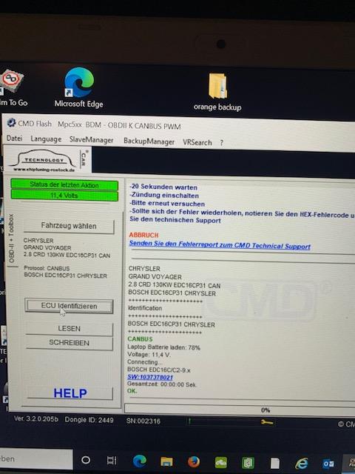Select the OBD-II + Toolbox vertical tab
355x474 pixels.
point(11,238)
